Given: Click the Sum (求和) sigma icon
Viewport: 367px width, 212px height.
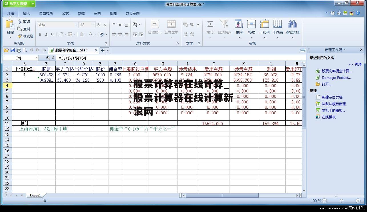Looking at the screenshot, I should [210, 24].
